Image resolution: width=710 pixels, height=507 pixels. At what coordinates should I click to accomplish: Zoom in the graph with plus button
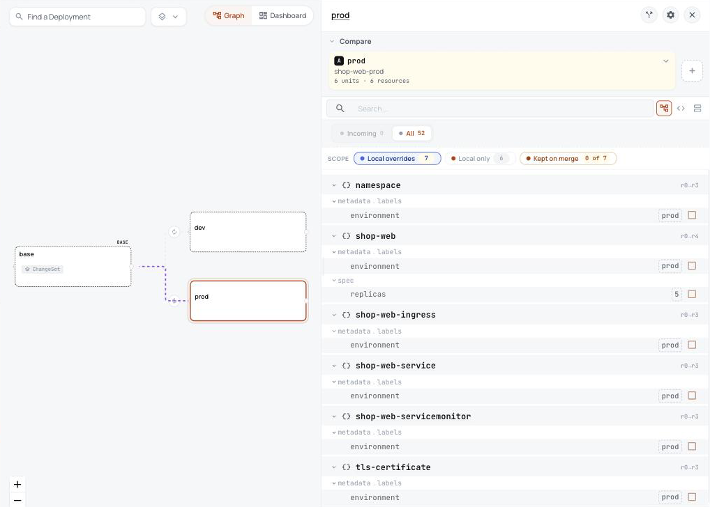tap(17, 485)
